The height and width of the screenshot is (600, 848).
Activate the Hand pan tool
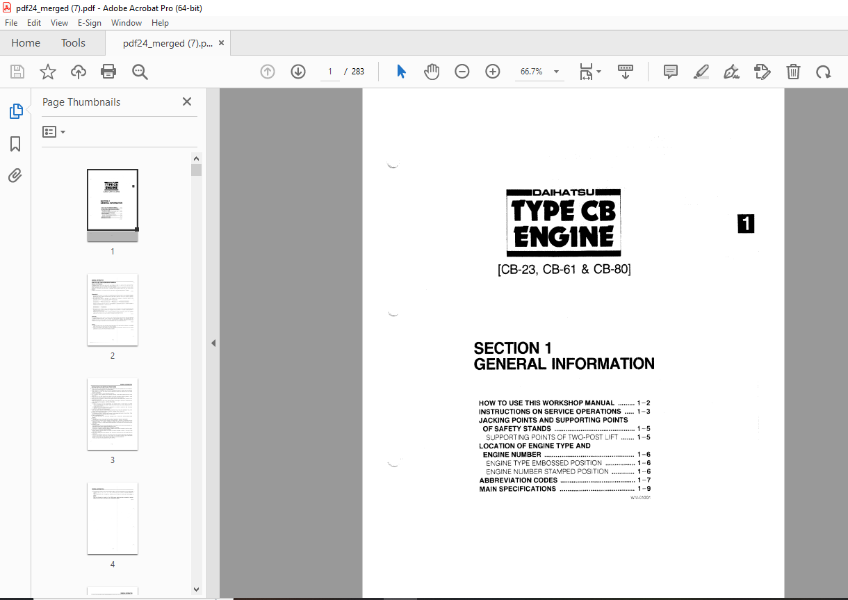pos(432,72)
